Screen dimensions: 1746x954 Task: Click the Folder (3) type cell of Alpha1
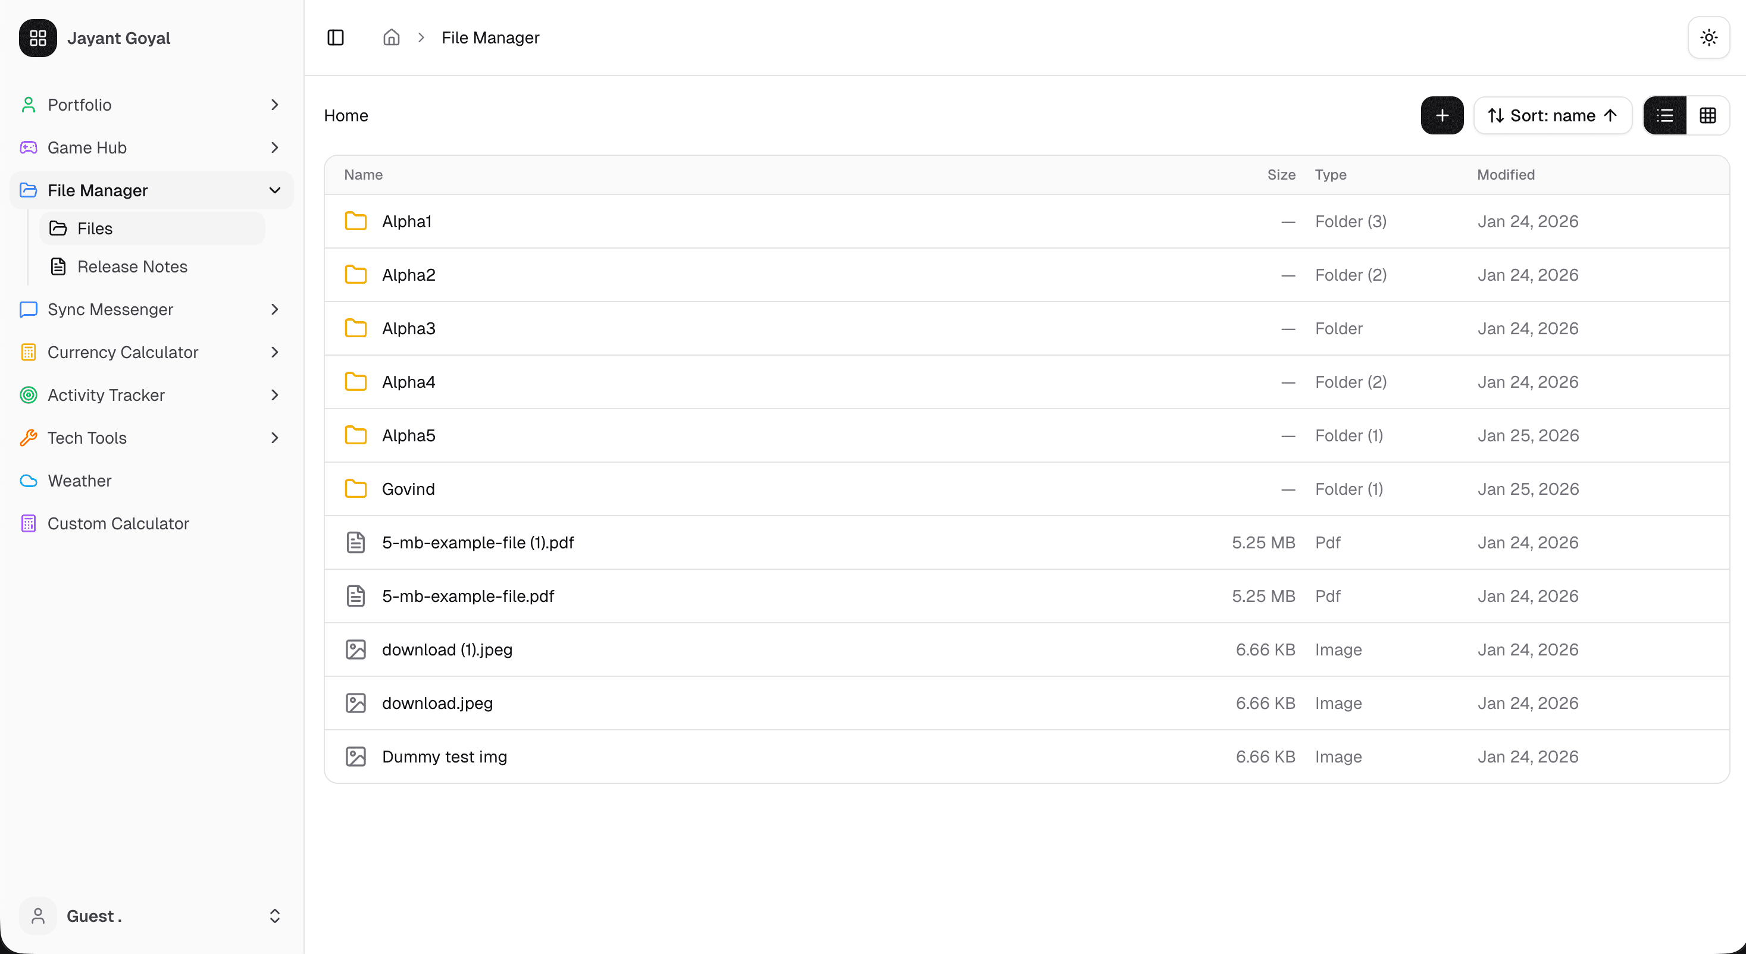pyautogui.click(x=1350, y=221)
